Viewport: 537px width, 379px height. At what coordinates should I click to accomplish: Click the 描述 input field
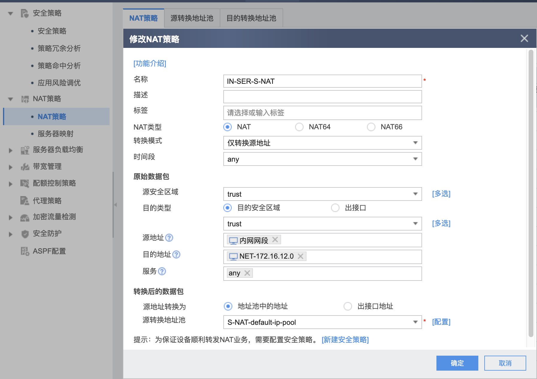[x=323, y=97]
